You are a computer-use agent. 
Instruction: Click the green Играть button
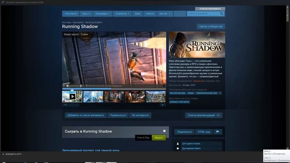tap(159, 138)
